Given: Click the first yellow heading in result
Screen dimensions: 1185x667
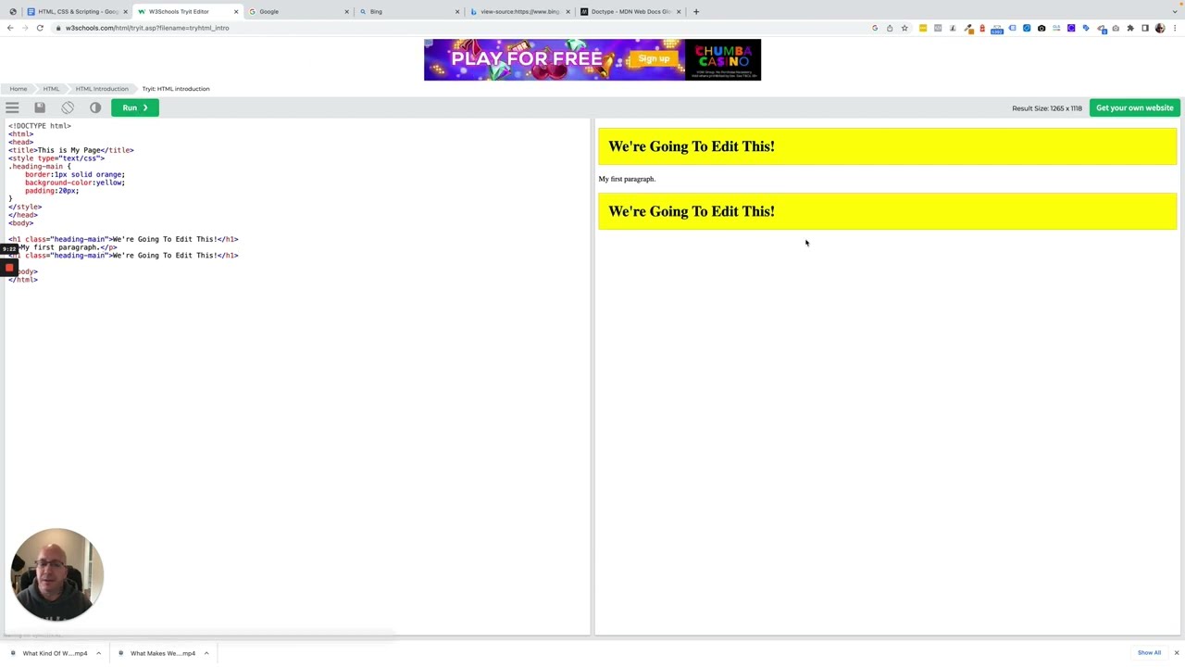Looking at the screenshot, I should click(888, 146).
